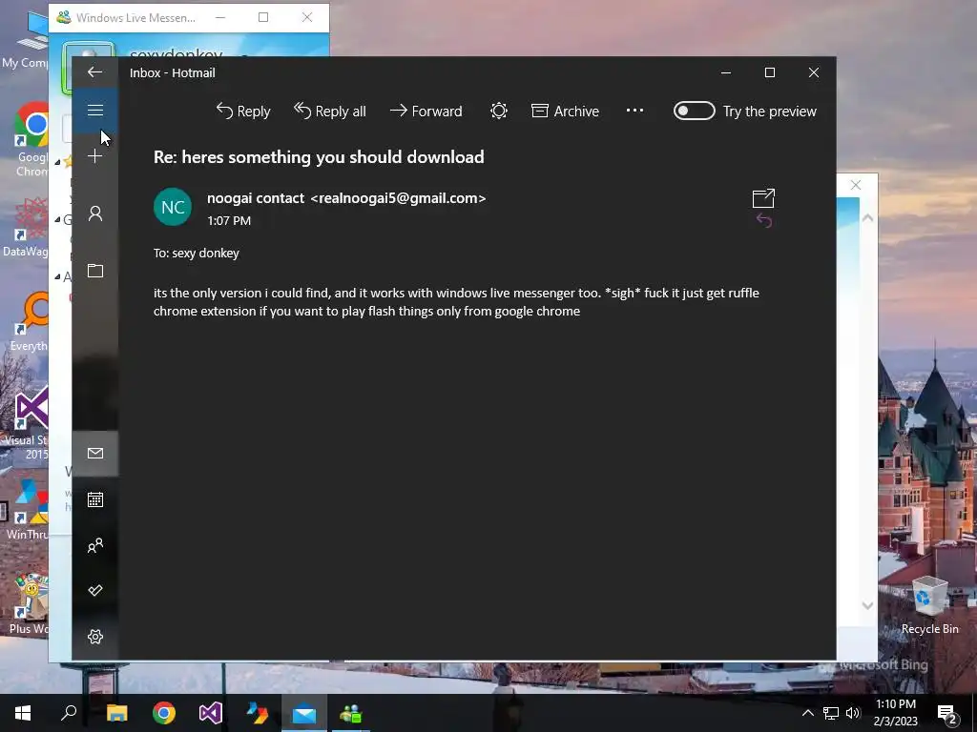Select Mail app on the taskbar

tap(304, 713)
